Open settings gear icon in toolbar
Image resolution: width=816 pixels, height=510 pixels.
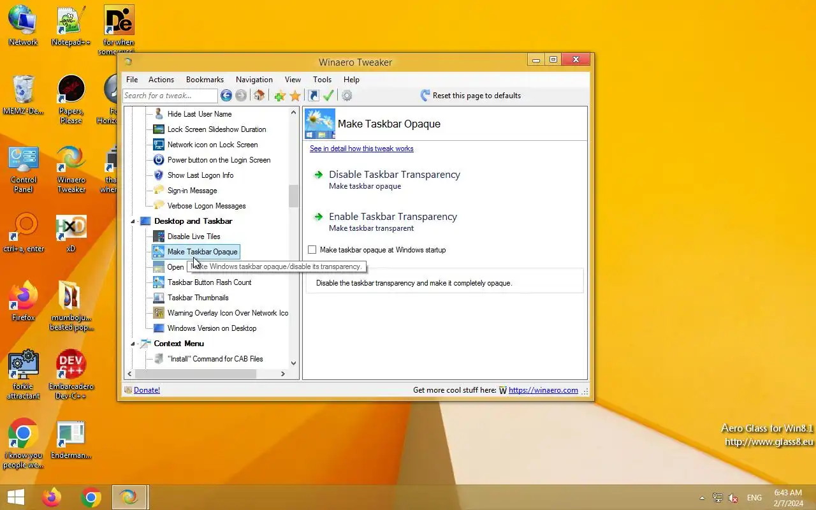click(347, 96)
